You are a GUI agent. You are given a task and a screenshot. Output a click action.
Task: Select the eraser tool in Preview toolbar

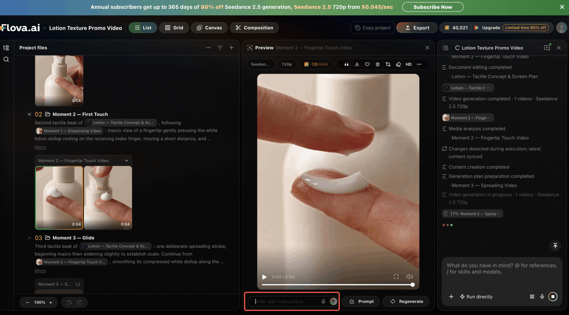398,64
